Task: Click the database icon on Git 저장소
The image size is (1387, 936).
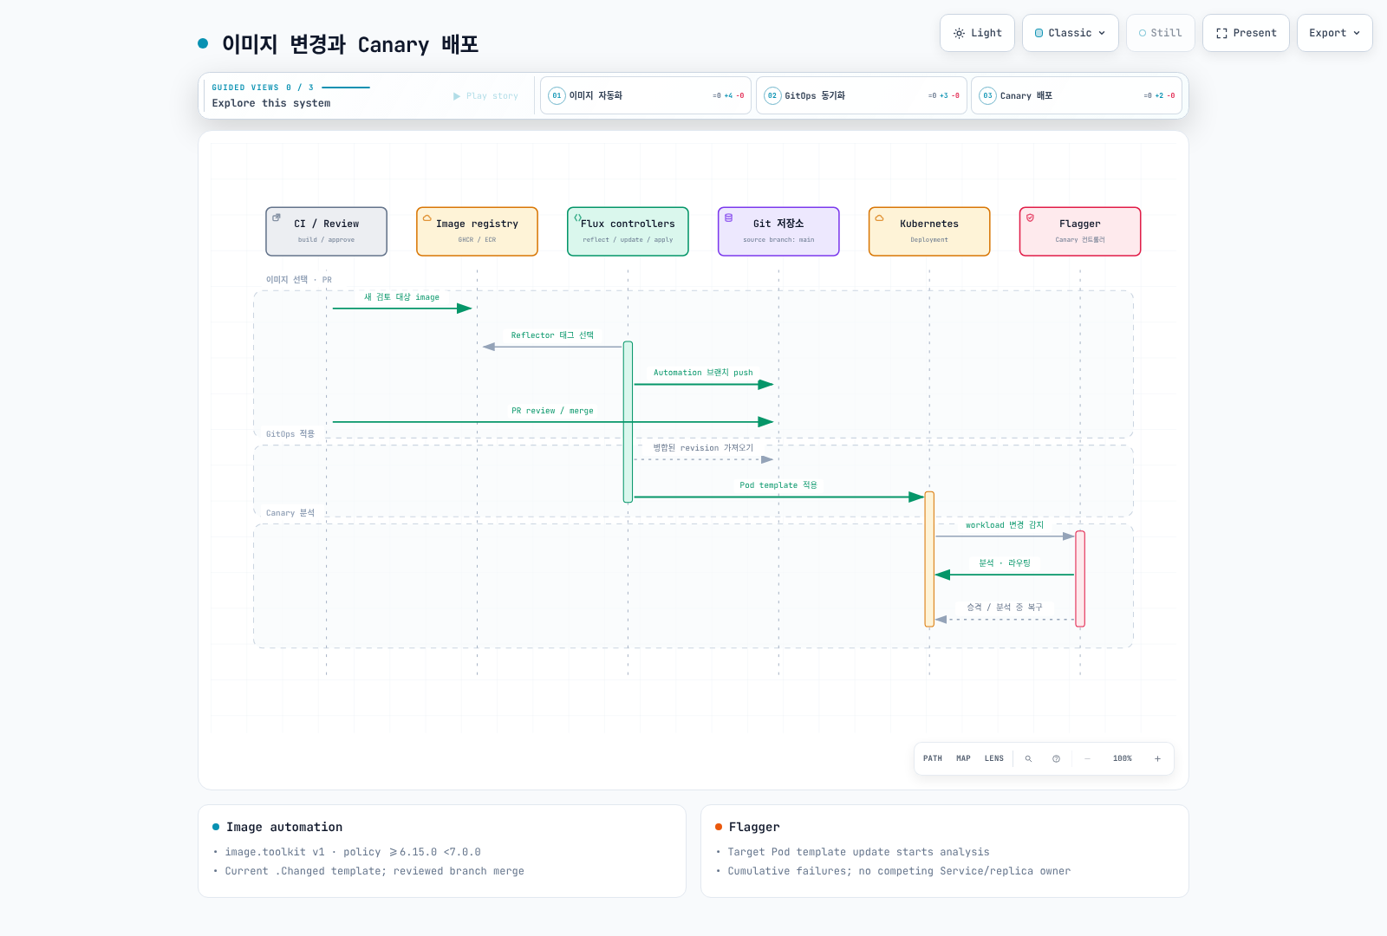Action: click(x=728, y=218)
